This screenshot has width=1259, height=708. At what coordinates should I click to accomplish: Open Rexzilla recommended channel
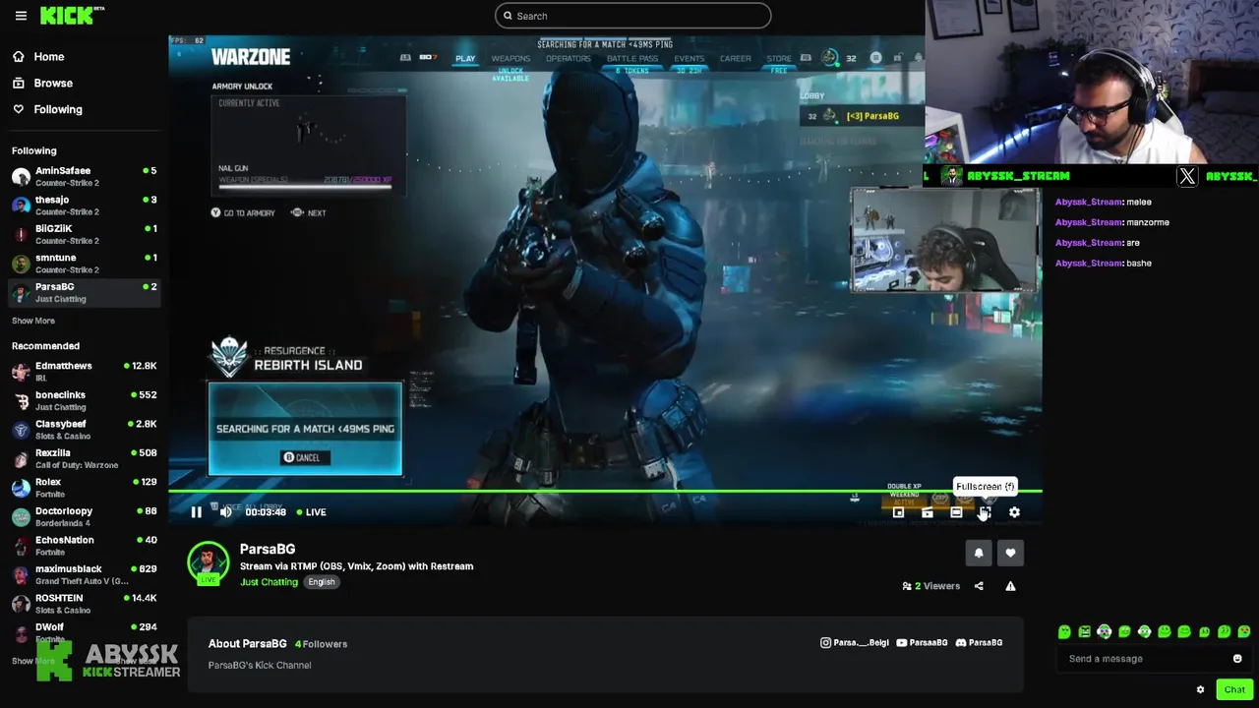click(x=84, y=458)
